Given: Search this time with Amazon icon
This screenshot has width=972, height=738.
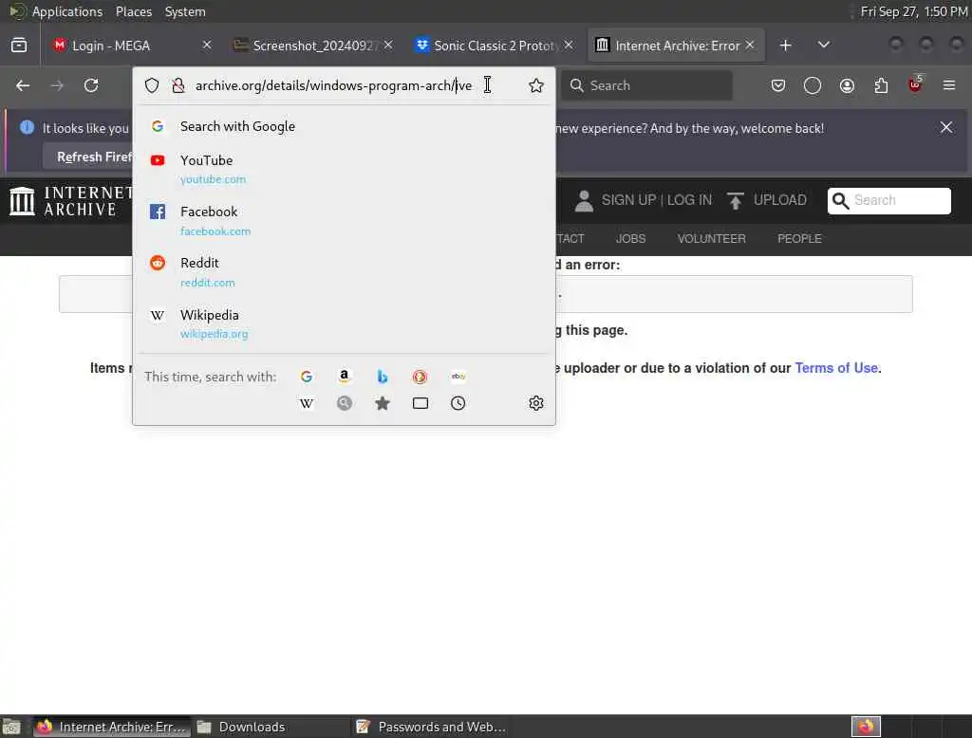Looking at the screenshot, I should (344, 377).
